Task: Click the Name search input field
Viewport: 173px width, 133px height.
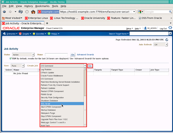Action: [56, 55]
